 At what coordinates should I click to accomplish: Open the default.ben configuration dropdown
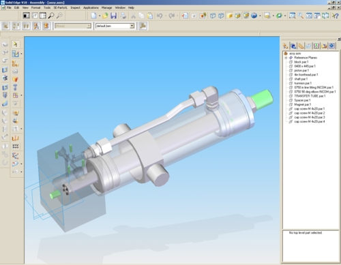(132, 26)
